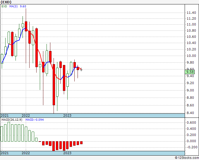The image size is (199, 160).
Task: Click the 11.40 price axis label
Action: 191,13
